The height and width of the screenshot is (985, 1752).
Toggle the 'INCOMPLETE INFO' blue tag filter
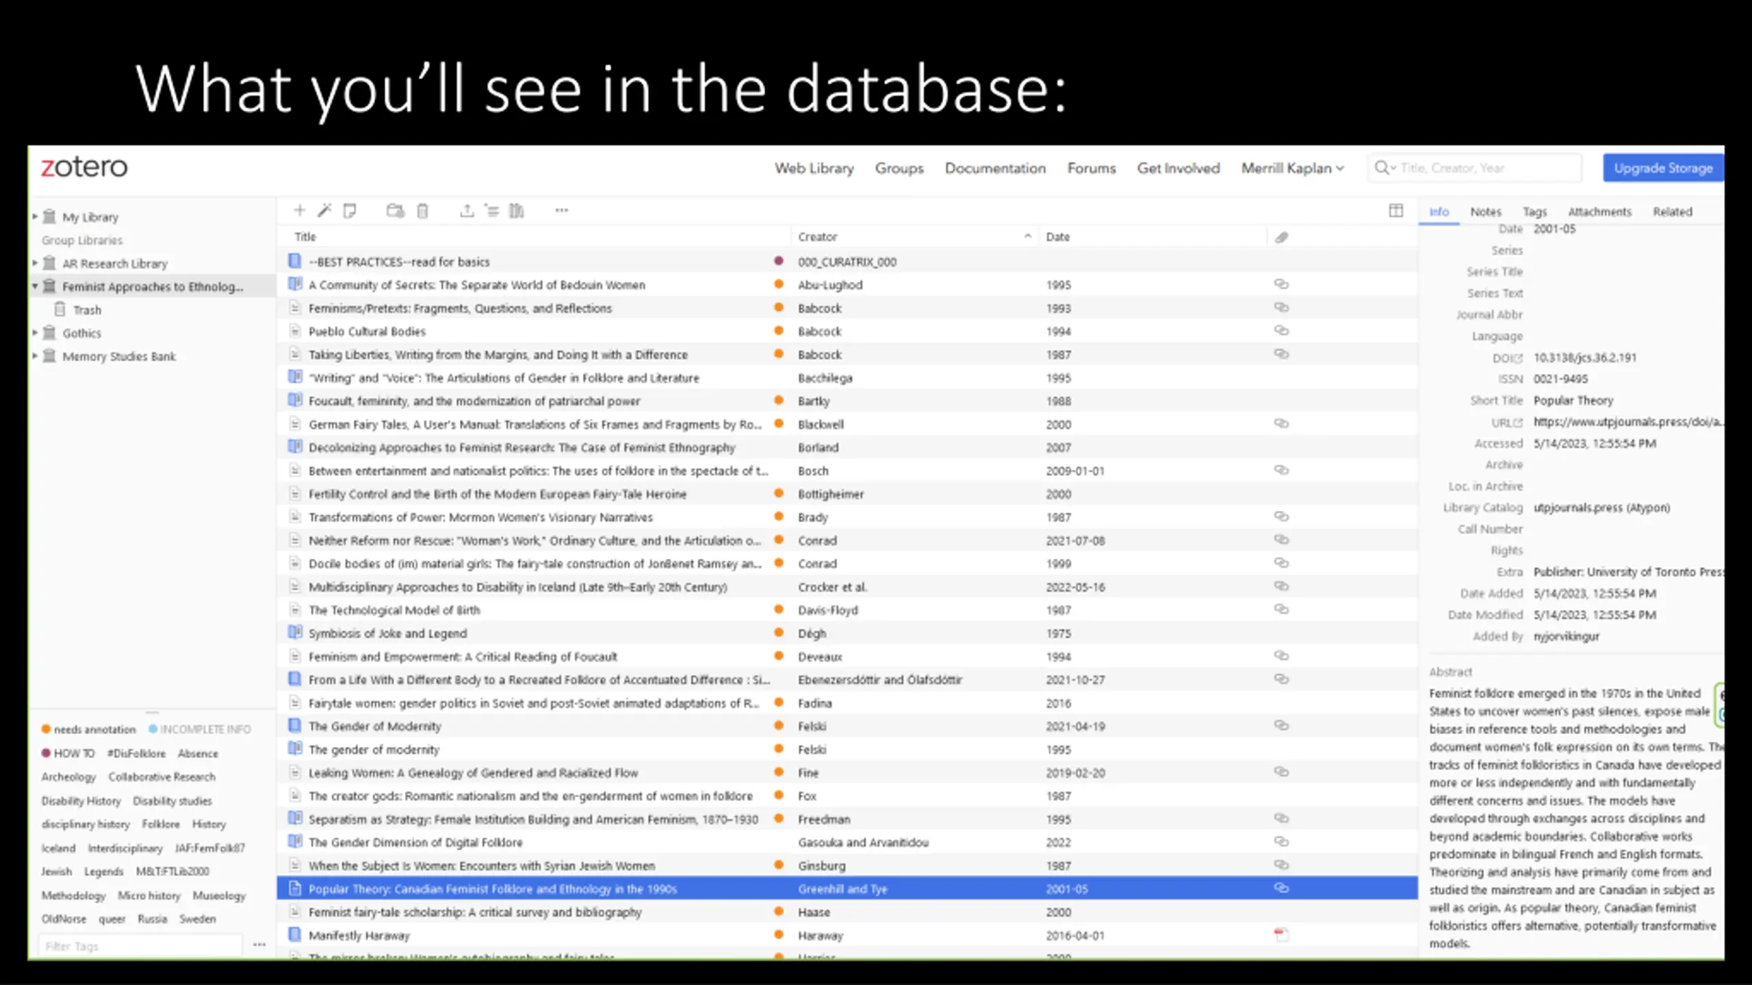point(200,729)
